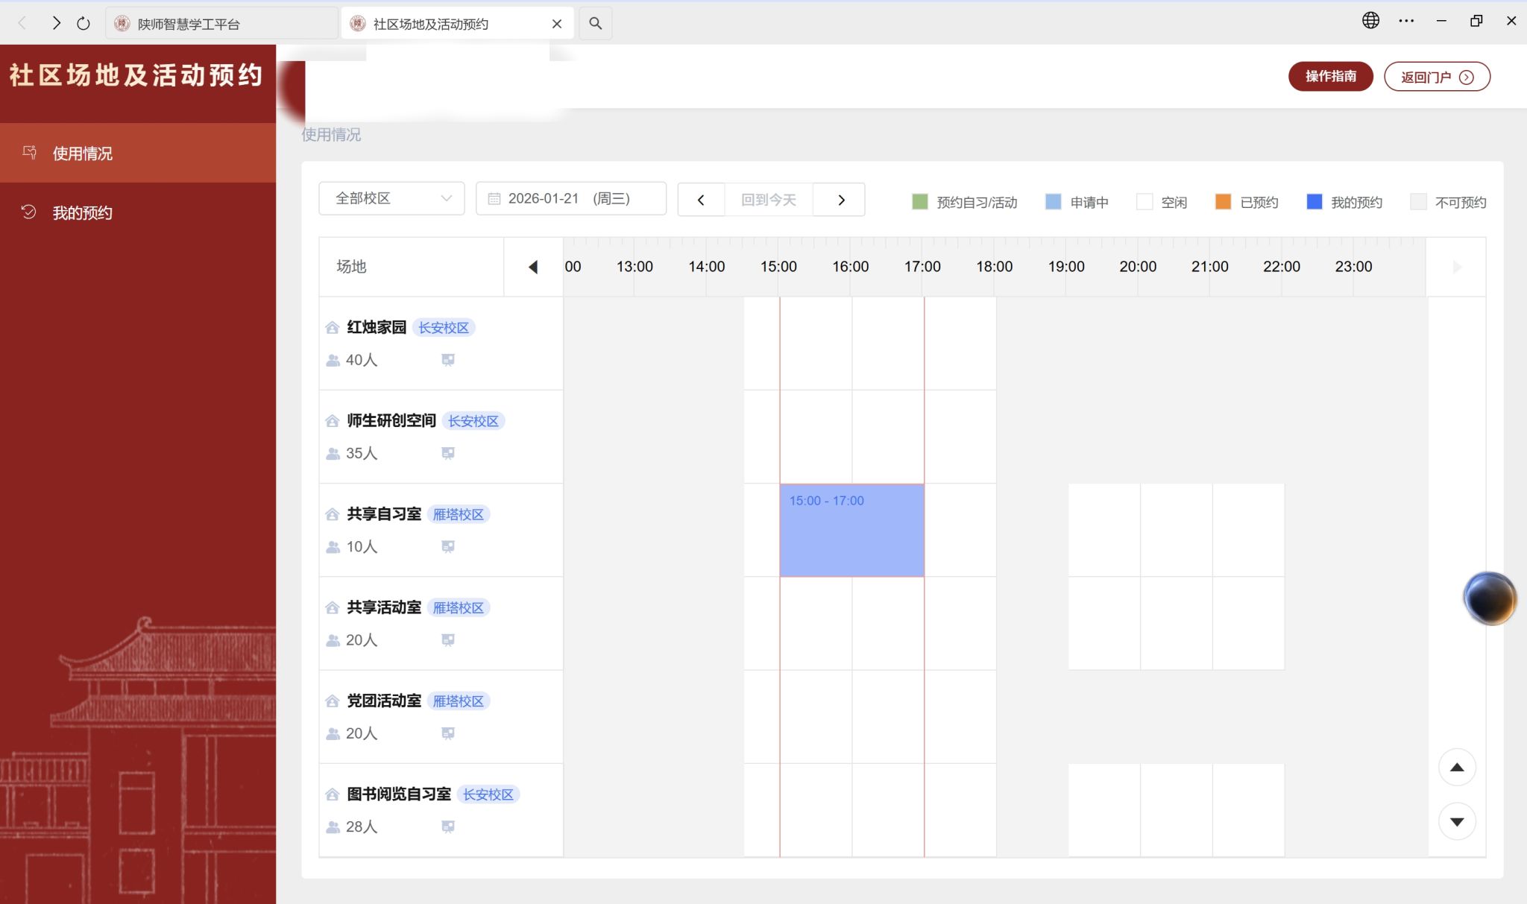
Task: Open 我的预约 in the sidebar
Action: tap(82, 213)
